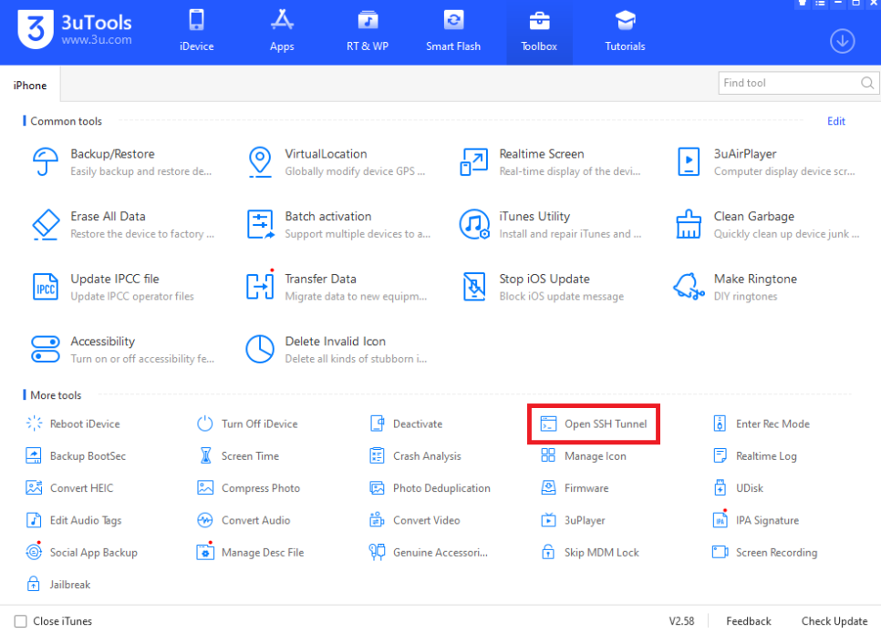Open the Compress Photo tool
881x633 pixels.
pyautogui.click(x=249, y=487)
